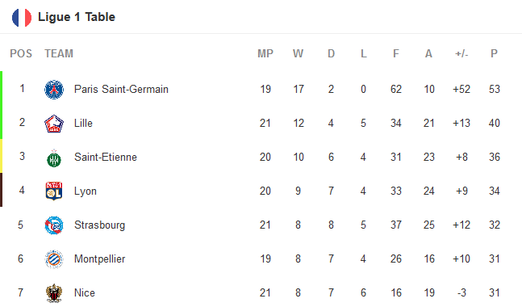Click the P points column header
The image size is (522, 307).
(x=494, y=53)
